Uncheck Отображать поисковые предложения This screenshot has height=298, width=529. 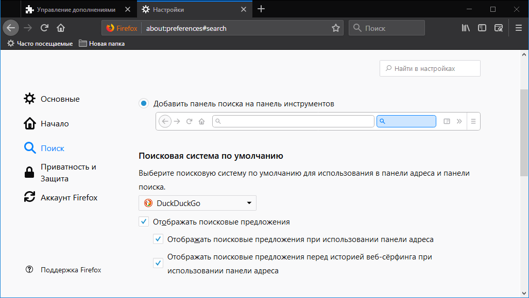pyautogui.click(x=144, y=221)
